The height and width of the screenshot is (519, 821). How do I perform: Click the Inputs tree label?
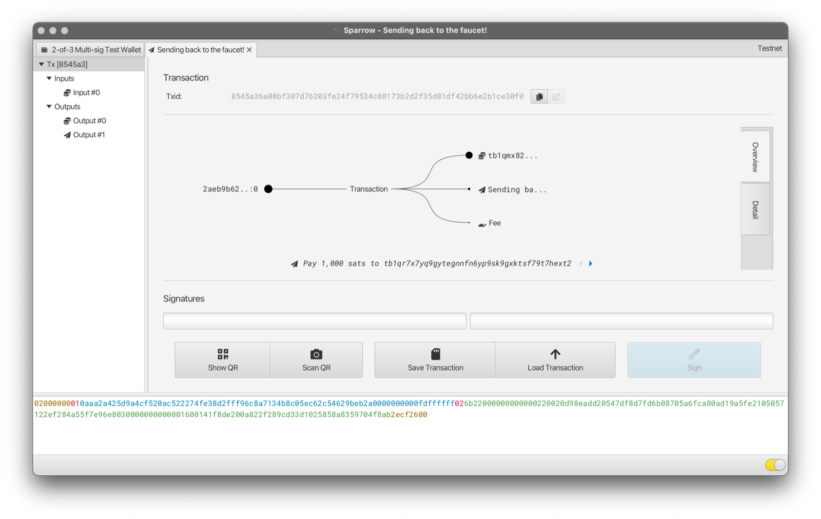click(64, 78)
